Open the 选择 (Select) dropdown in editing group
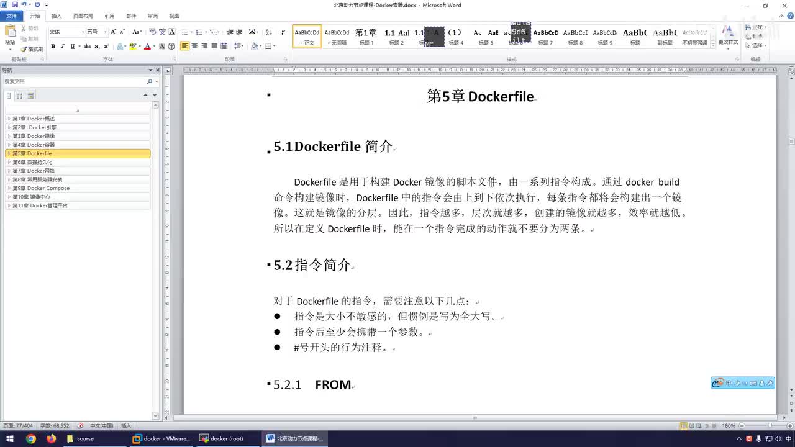Viewport: 795px width, 447px height. (757, 45)
